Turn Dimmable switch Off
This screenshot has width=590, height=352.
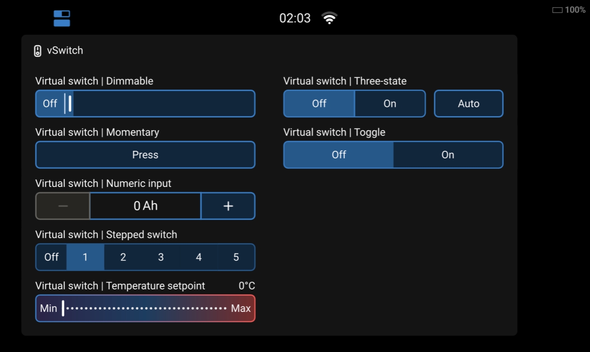coord(50,104)
